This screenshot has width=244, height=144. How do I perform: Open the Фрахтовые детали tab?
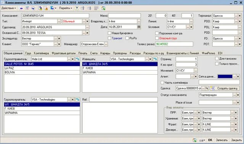(x=64, y=53)
